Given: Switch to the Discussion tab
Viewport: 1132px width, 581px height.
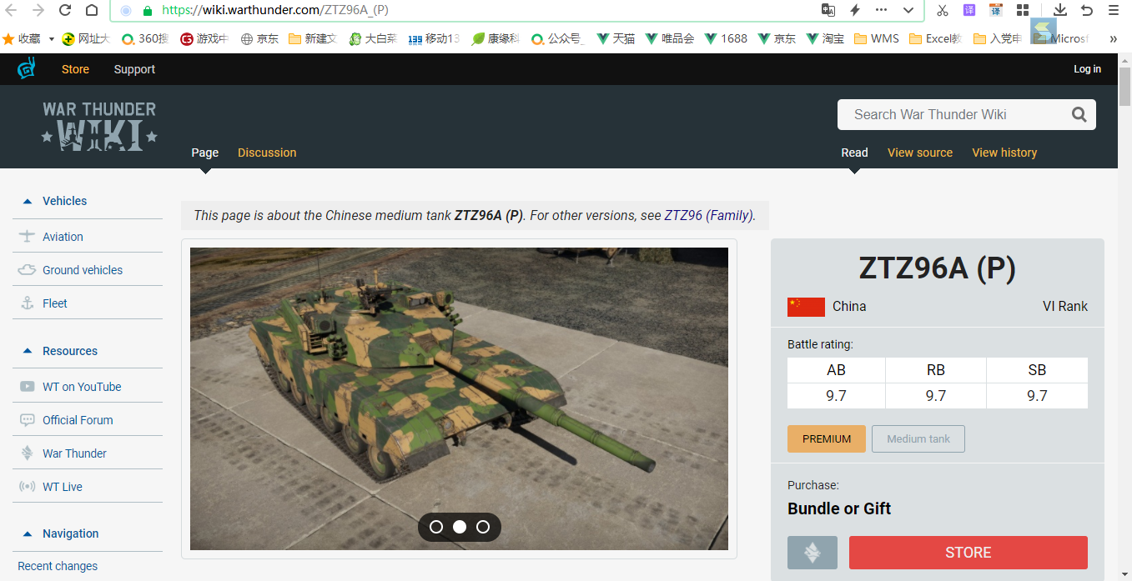Looking at the screenshot, I should [267, 153].
